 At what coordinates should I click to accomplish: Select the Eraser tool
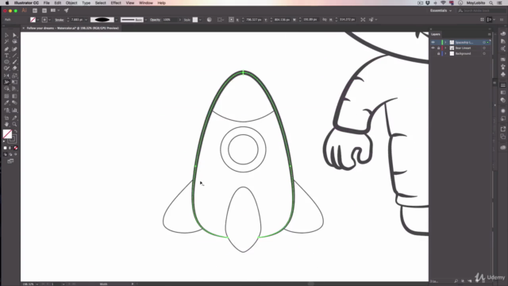click(x=14, y=68)
